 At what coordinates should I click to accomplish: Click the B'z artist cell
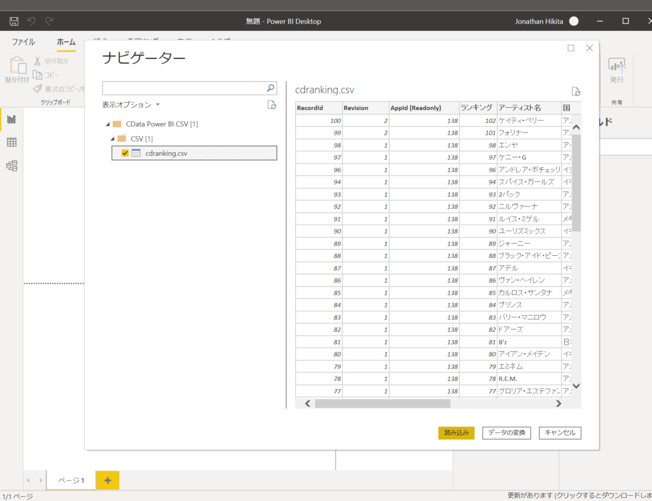point(529,342)
